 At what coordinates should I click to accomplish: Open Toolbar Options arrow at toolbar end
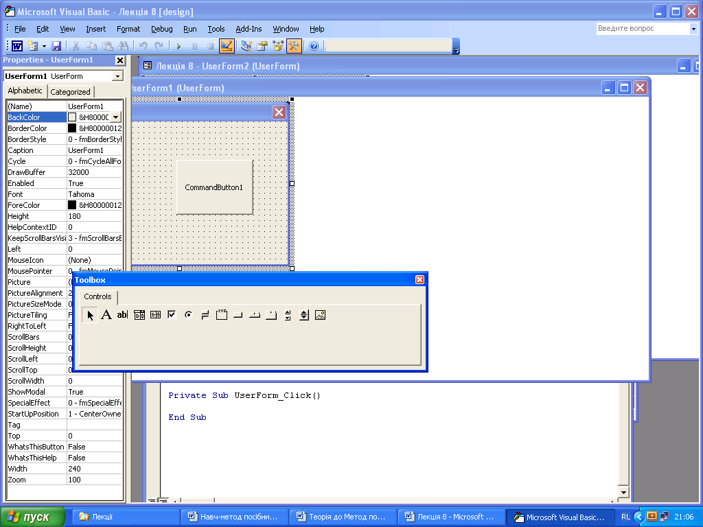(456, 47)
